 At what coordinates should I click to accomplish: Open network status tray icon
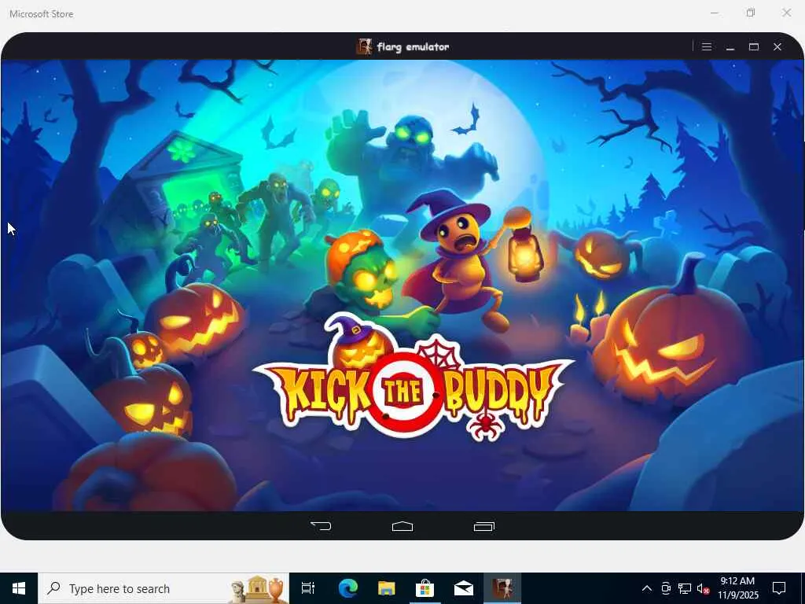[x=685, y=588]
